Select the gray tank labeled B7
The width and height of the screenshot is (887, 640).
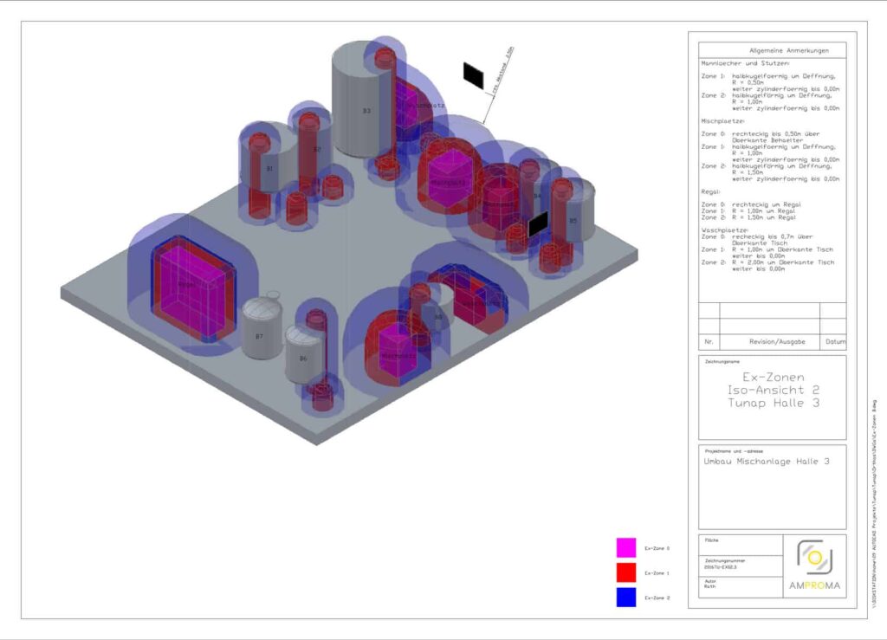click(259, 334)
